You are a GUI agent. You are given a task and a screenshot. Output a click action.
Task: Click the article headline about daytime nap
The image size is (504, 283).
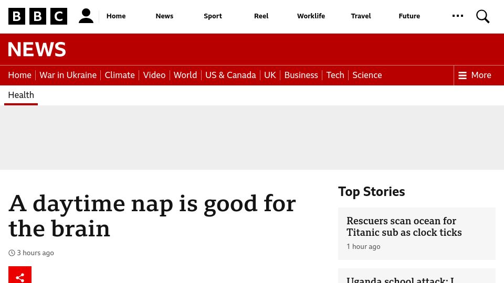click(x=152, y=216)
